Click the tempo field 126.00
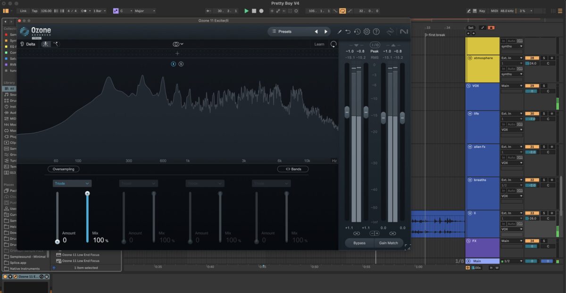 [x=46, y=11]
